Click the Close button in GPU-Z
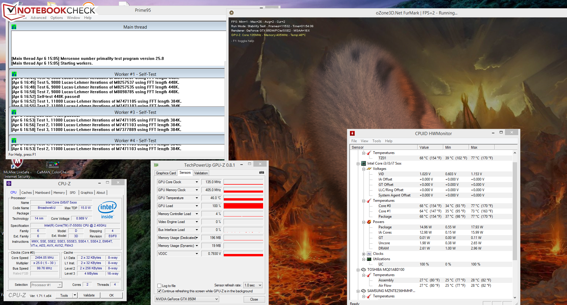 [x=254, y=299]
